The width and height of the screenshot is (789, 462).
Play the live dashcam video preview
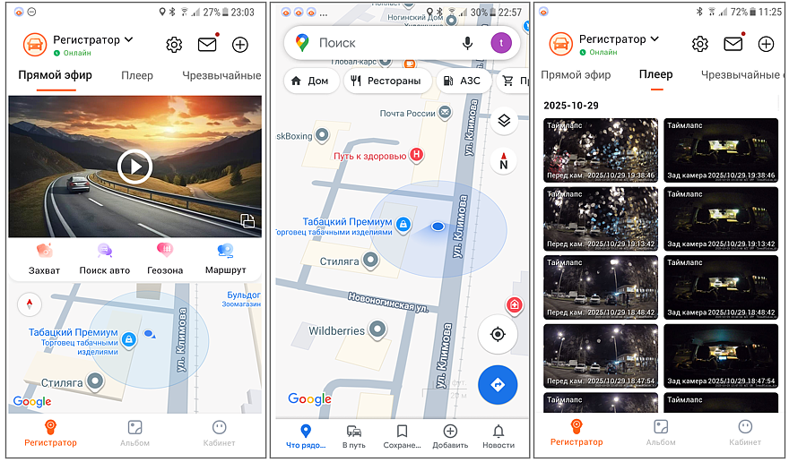point(135,167)
